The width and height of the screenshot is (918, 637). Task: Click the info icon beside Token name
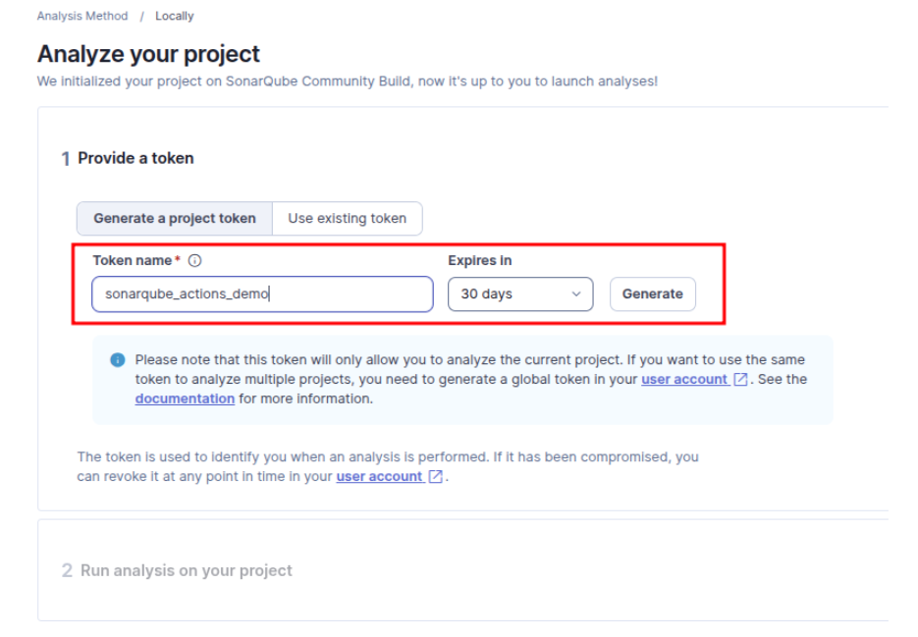tap(195, 260)
